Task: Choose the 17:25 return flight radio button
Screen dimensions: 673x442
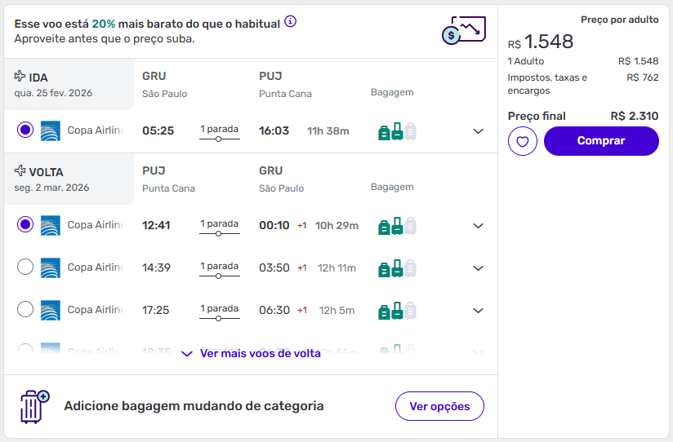Action: 25,309
